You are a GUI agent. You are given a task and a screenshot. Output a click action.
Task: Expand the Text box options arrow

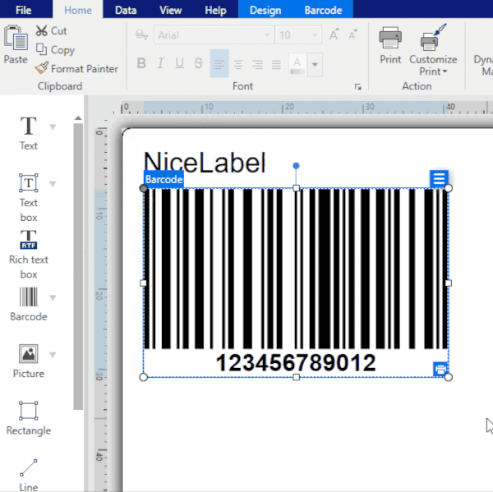tap(53, 184)
